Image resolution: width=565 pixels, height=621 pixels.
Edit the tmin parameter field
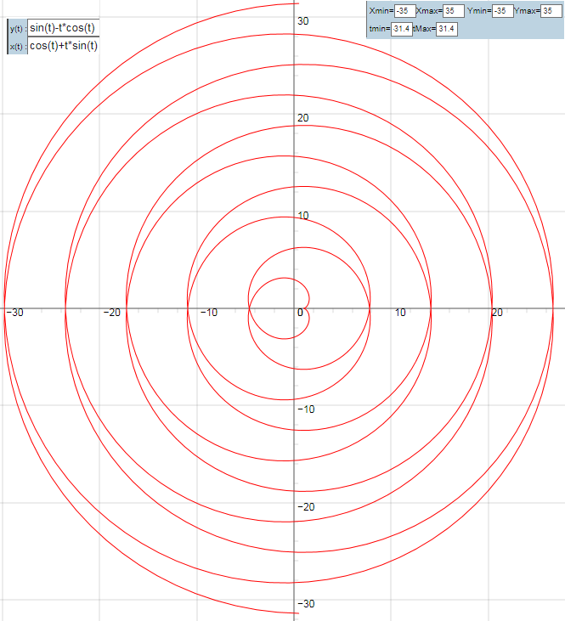pyautogui.click(x=402, y=29)
